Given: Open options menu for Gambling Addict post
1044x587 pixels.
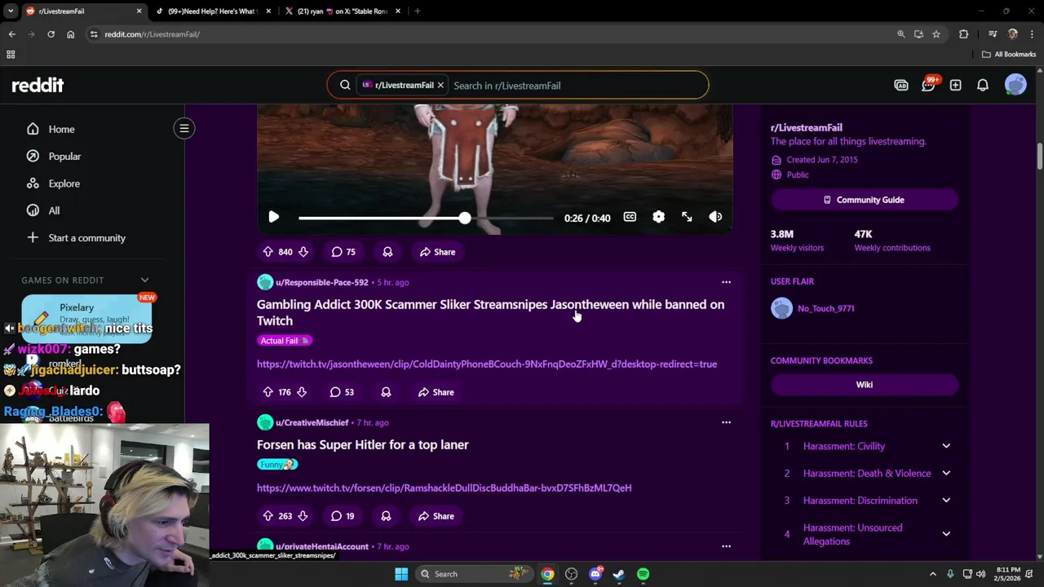Looking at the screenshot, I should pyautogui.click(x=726, y=282).
